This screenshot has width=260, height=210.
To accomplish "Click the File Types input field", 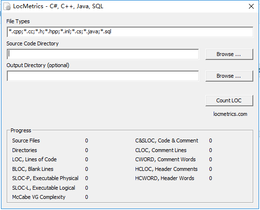I will [130, 32].
